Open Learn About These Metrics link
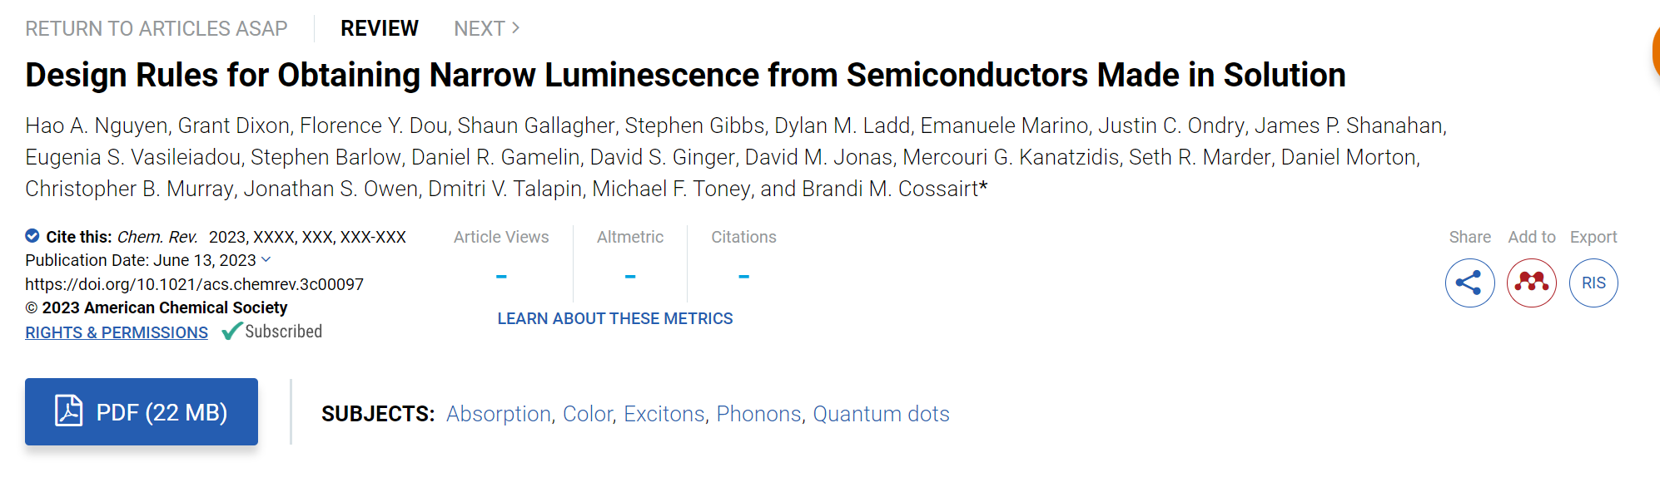The height and width of the screenshot is (477, 1660). [x=615, y=319]
